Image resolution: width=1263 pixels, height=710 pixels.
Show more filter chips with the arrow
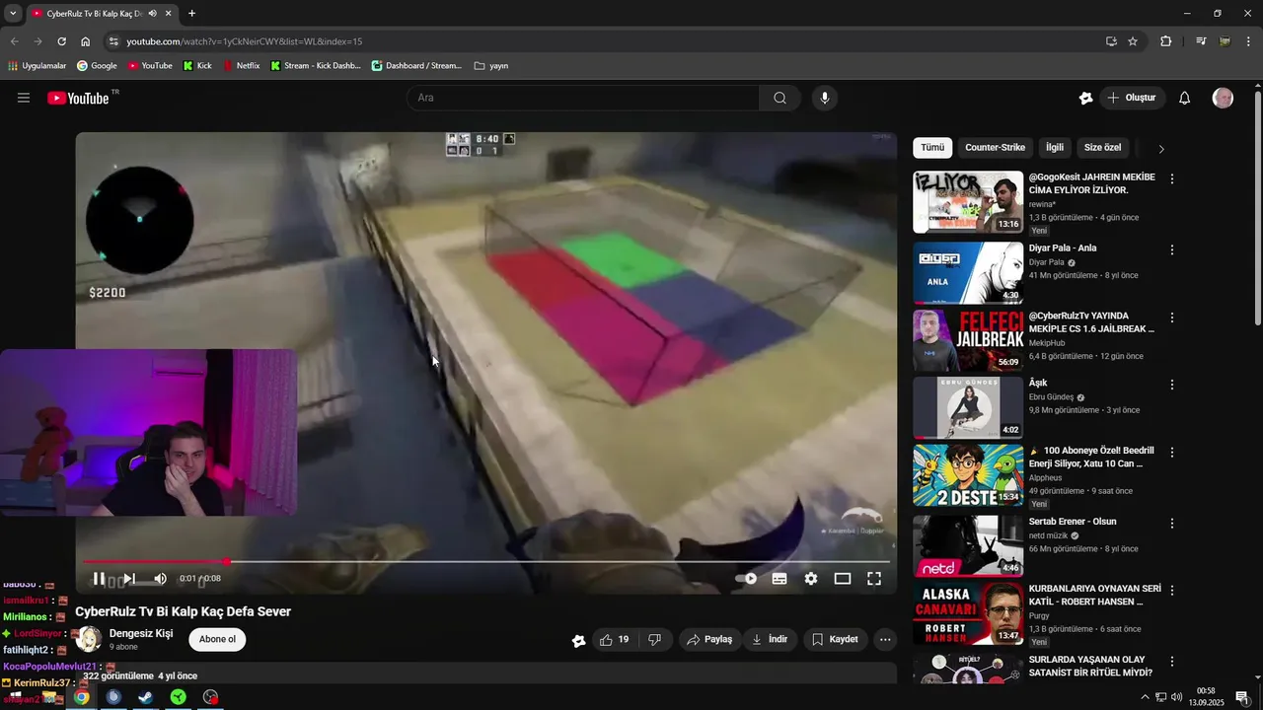1161,149
